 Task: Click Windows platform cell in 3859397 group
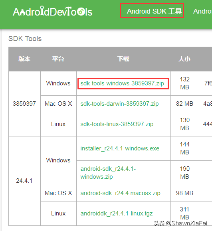pyautogui.click(x=58, y=83)
